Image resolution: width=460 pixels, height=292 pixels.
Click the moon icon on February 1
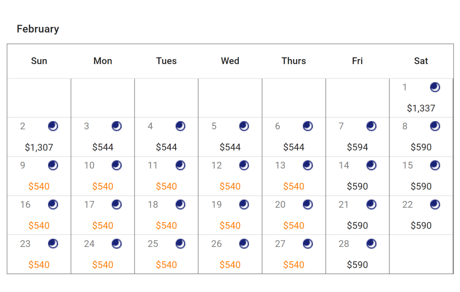coord(435,87)
